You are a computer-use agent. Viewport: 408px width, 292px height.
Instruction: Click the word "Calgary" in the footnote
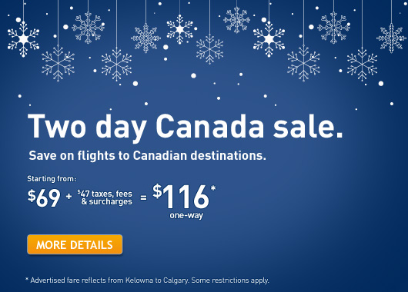click(176, 280)
